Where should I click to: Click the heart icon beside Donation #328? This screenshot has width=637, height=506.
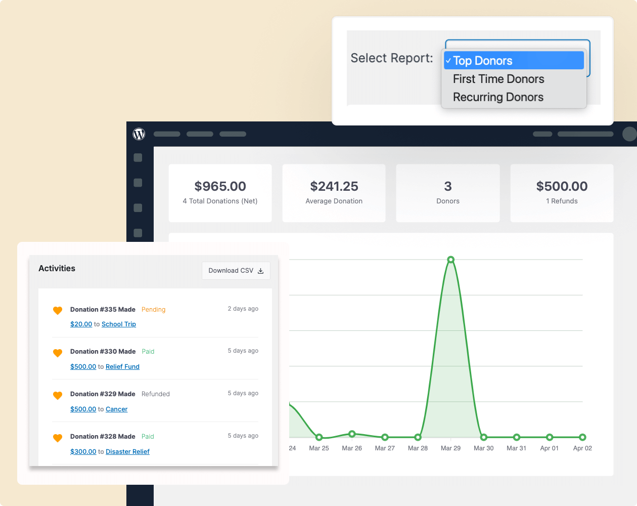[58, 438]
